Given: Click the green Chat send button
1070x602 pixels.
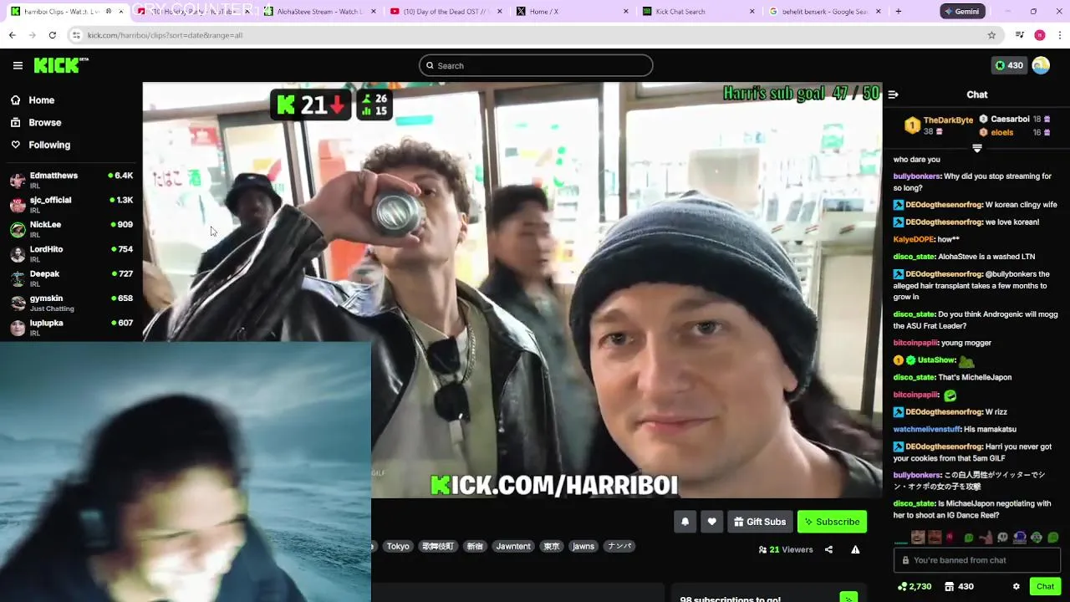Looking at the screenshot, I should [1045, 586].
